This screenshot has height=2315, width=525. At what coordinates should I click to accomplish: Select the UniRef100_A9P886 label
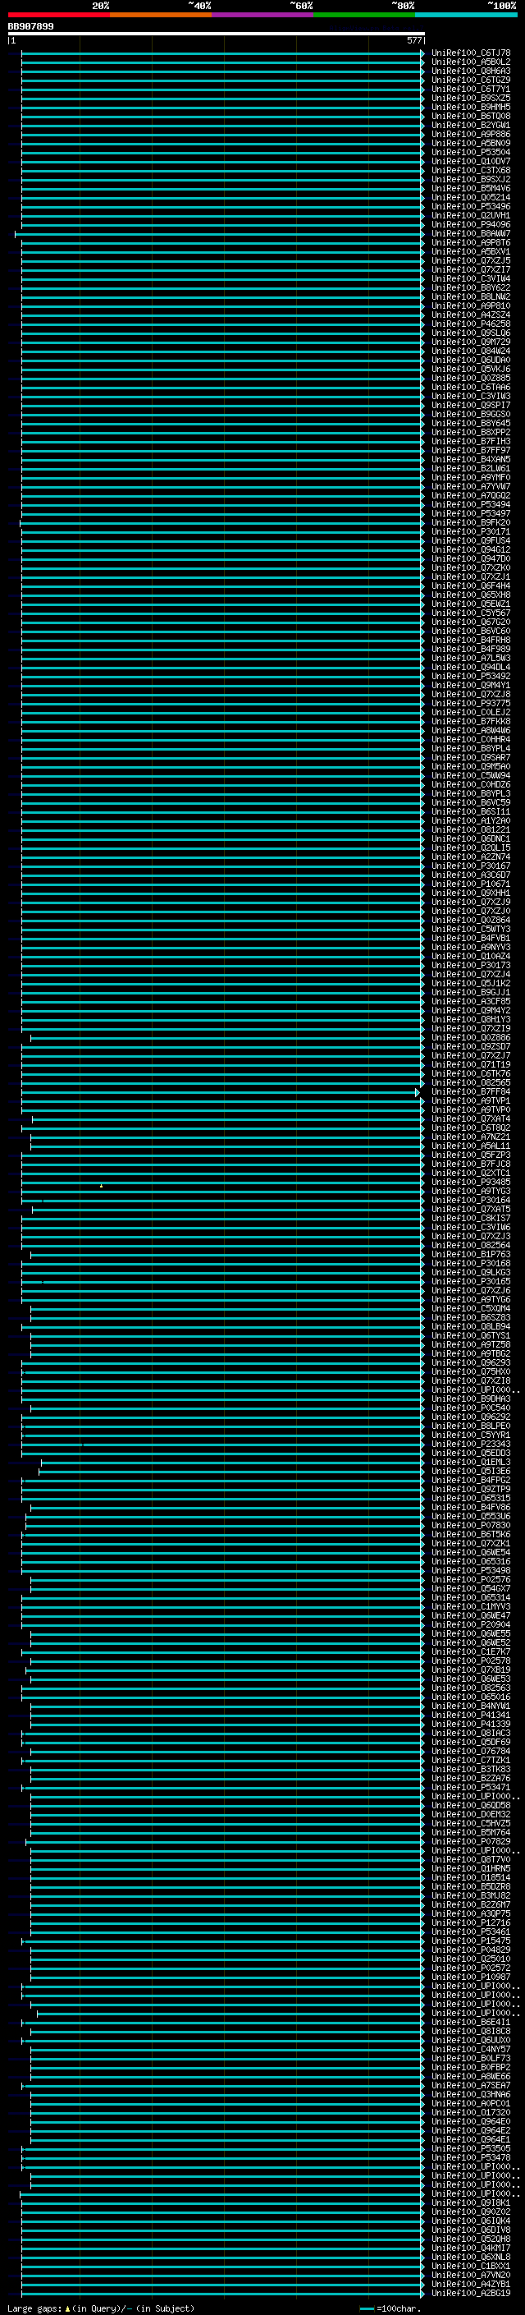click(x=471, y=134)
